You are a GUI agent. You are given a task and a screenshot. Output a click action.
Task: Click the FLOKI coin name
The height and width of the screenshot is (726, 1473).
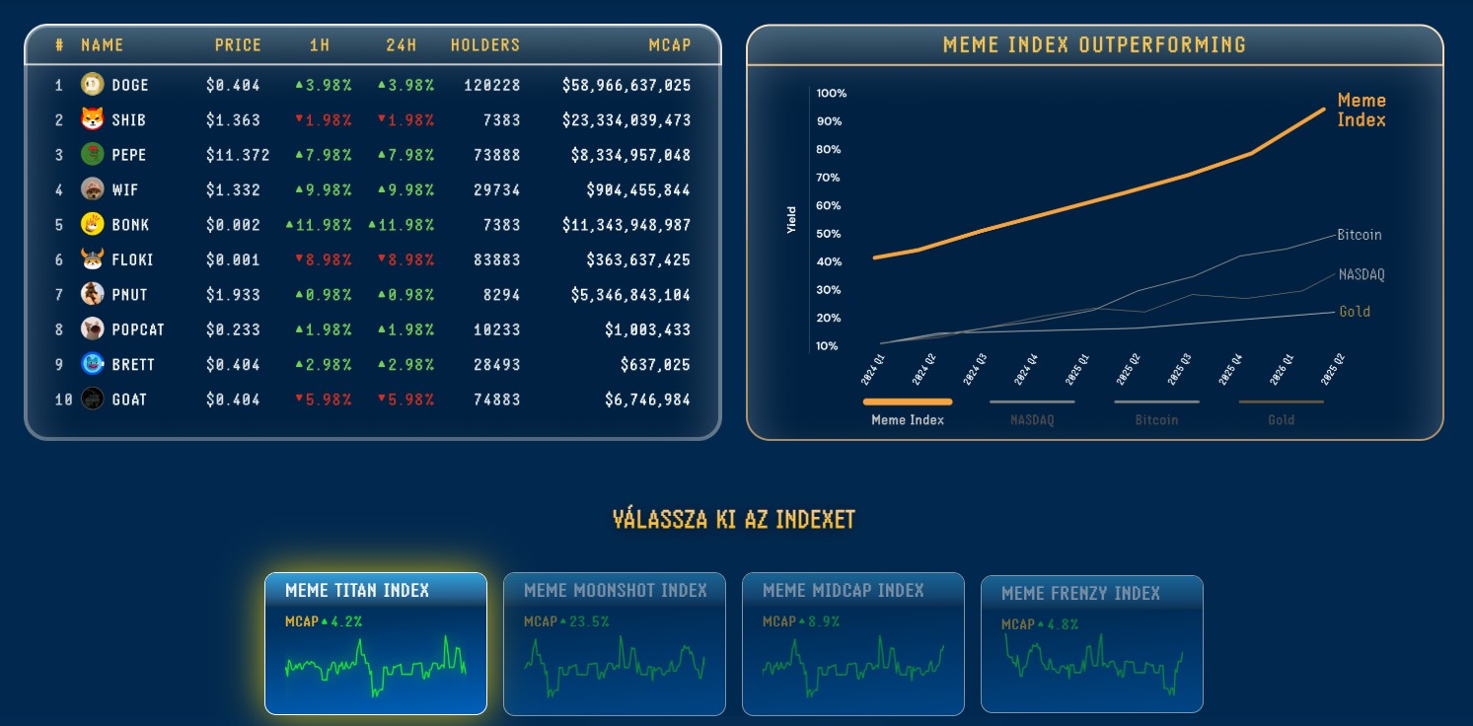(133, 260)
